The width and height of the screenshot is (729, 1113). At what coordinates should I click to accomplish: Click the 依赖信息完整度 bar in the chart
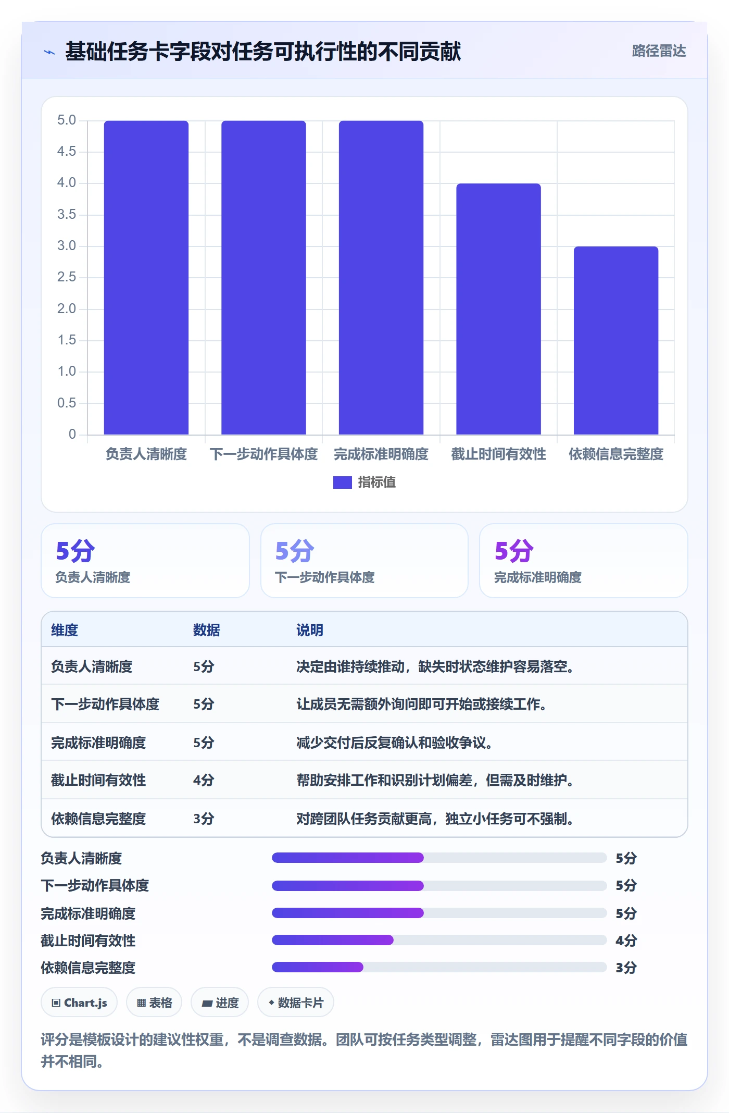click(x=616, y=340)
